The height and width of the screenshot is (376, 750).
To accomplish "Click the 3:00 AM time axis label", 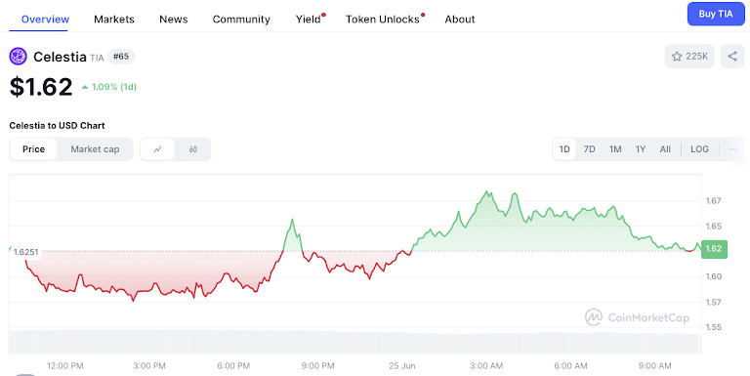I will coord(486,366).
